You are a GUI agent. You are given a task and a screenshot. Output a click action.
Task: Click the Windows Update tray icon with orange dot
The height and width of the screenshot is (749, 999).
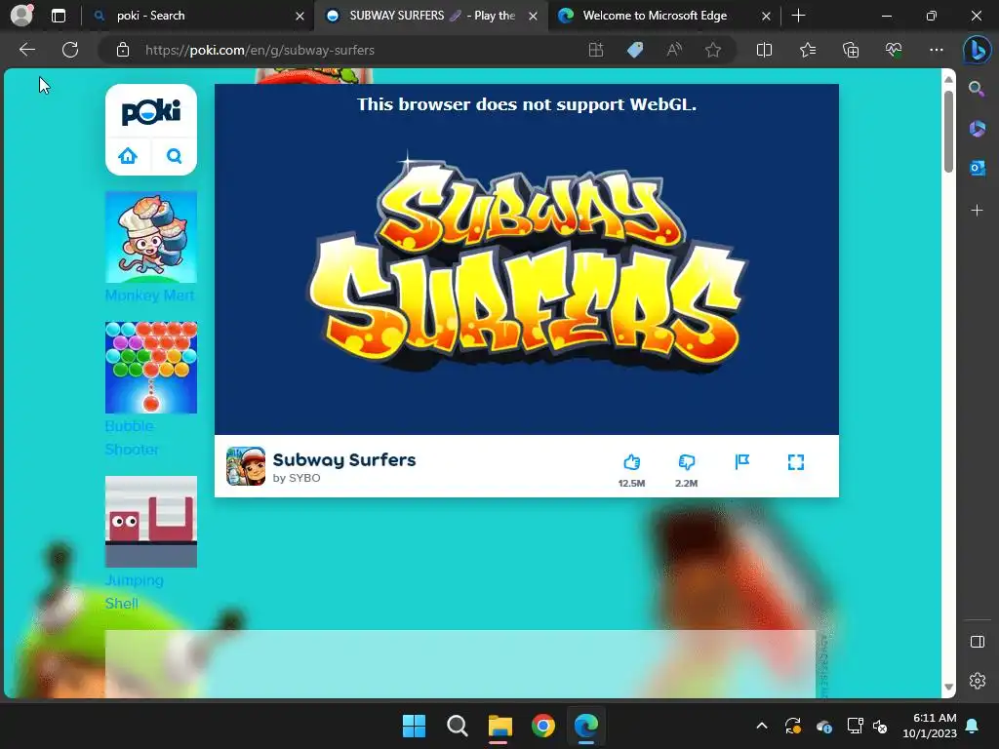click(792, 726)
